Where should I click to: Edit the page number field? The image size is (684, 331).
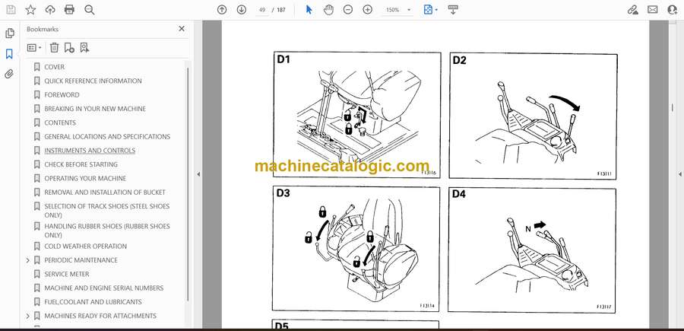262,10
